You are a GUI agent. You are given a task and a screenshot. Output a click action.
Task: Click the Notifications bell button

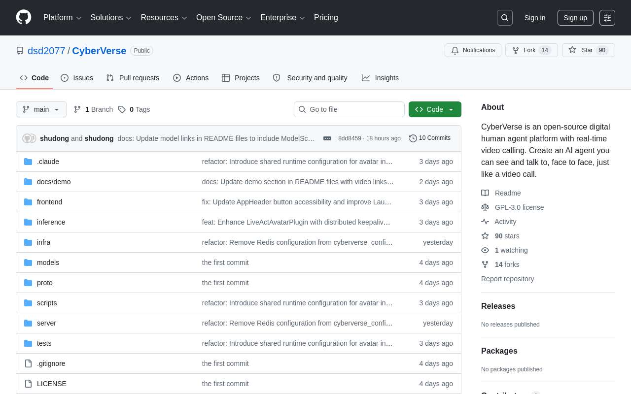pos(473,50)
